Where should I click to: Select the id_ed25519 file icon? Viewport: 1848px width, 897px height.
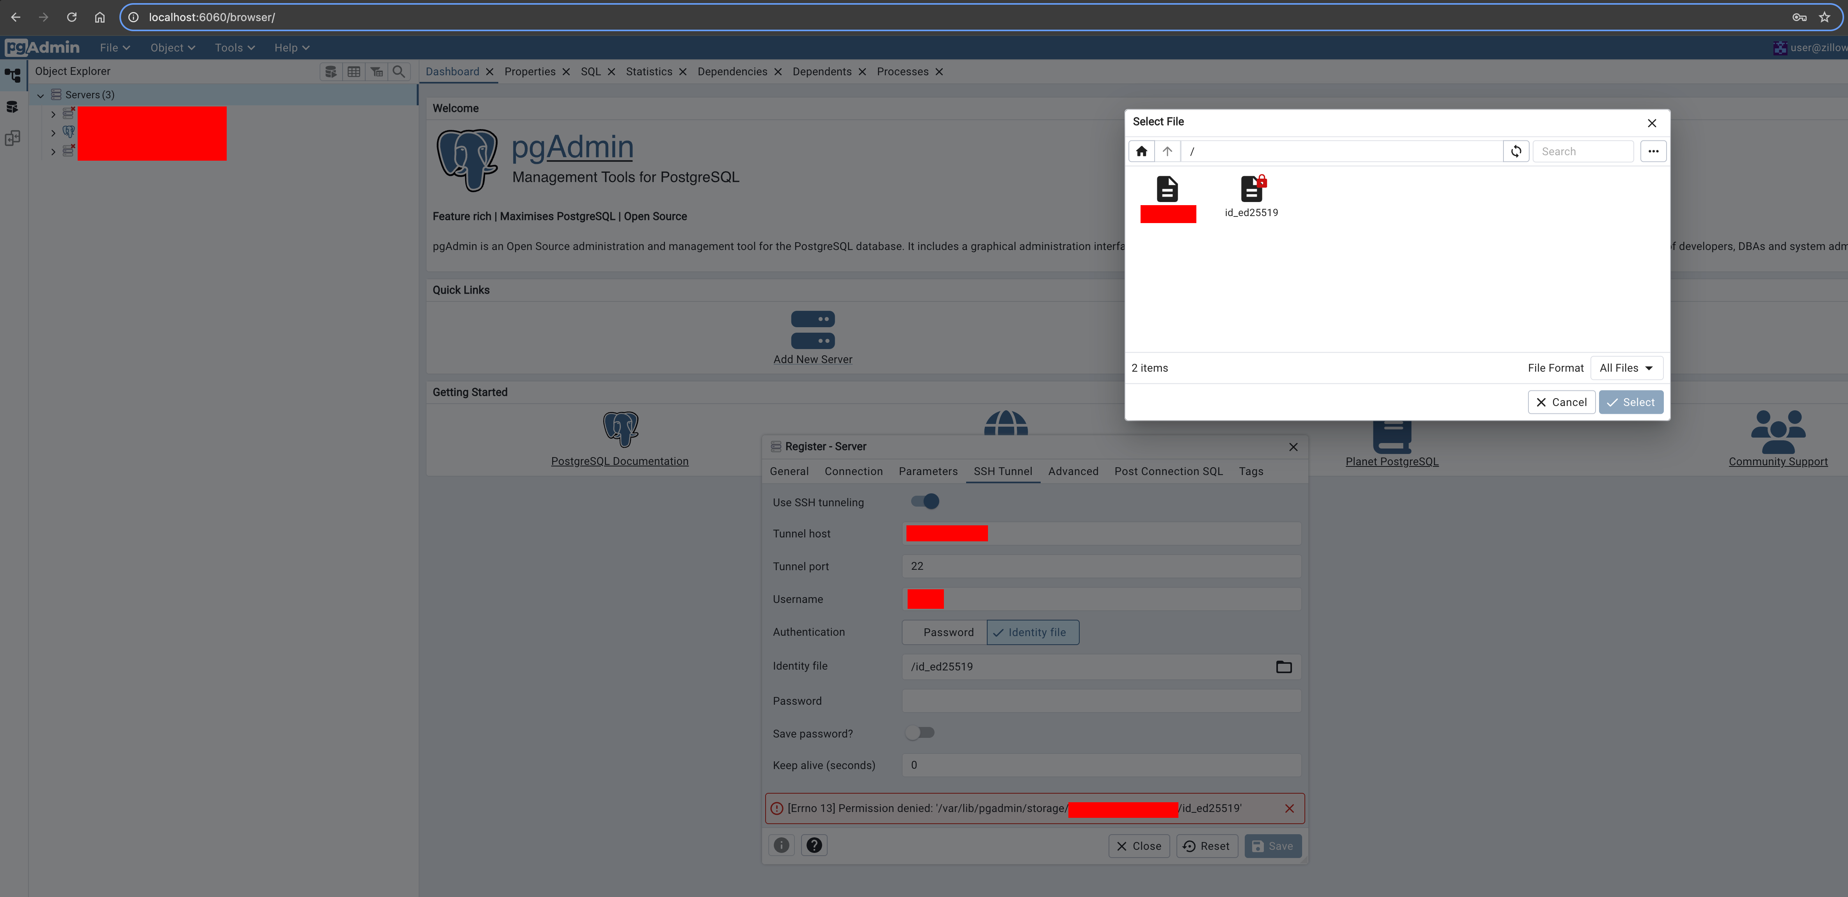[x=1251, y=189]
